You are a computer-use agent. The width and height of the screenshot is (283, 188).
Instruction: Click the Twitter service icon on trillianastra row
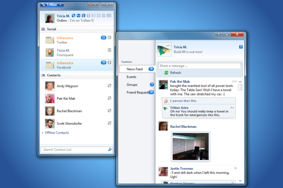click(109, 38)
